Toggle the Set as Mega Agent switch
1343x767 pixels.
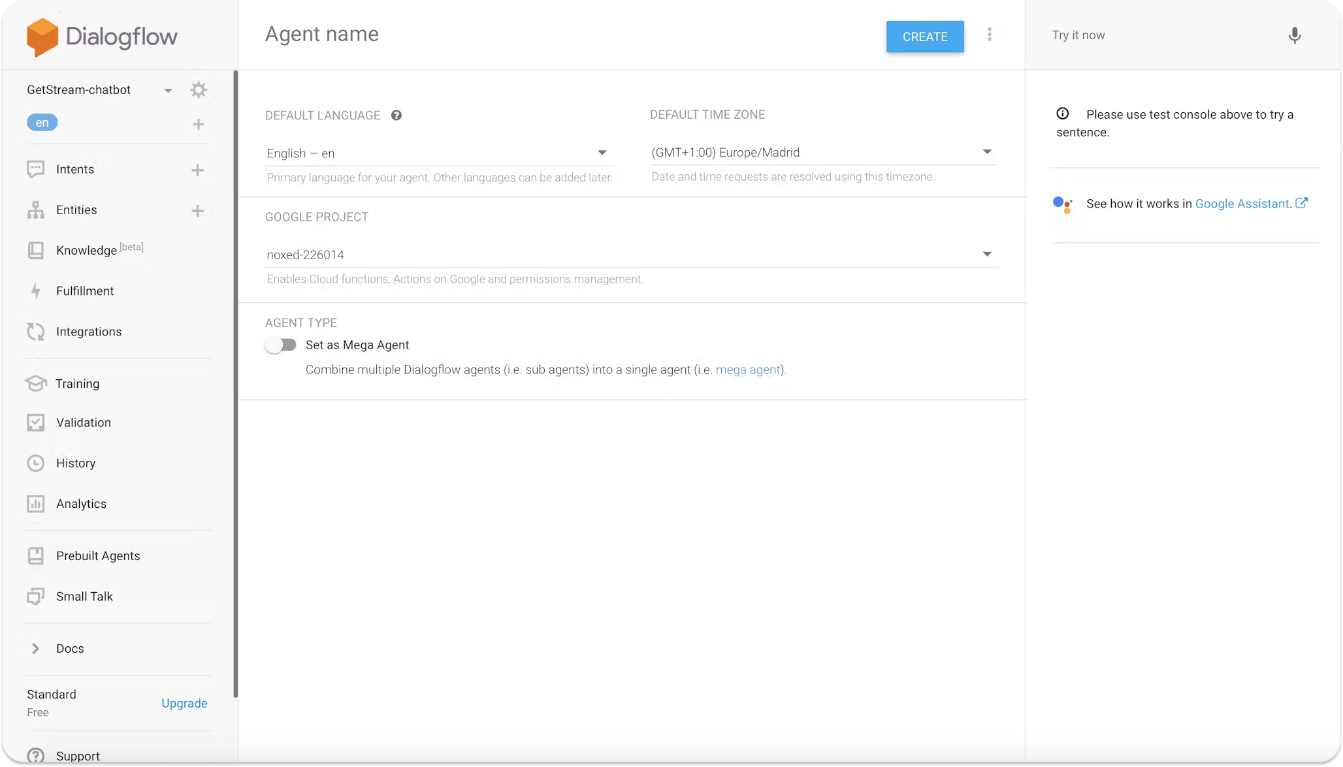pos(281,345)
